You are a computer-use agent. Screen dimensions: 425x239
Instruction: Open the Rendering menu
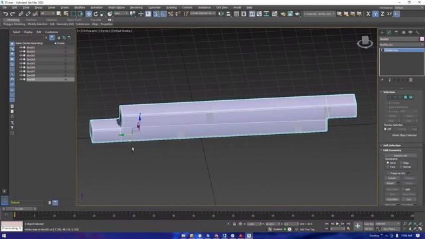[x=136, y=7]
